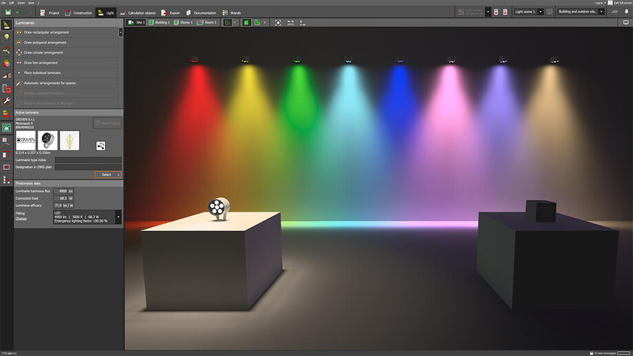This screenshot has width=633, height=356.
Task: Click the Select button
Action: point(108,175)
